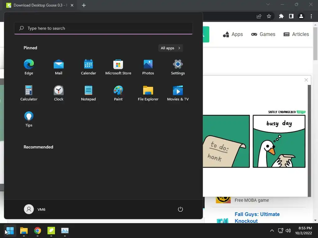Screen dimensions: 318x238
Task: Go to Games section on the website
Action: [x=263, y=34]
